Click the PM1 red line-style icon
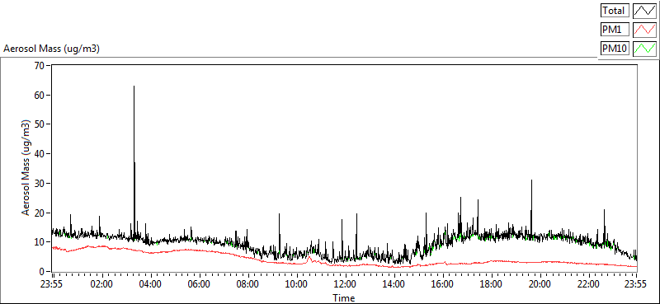The width and height of the screenshot is (660, 304). tap(644, 30)
